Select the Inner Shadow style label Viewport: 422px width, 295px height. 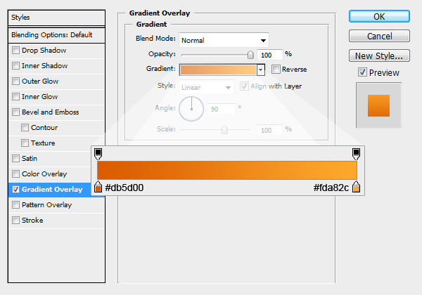click(45, 66)
